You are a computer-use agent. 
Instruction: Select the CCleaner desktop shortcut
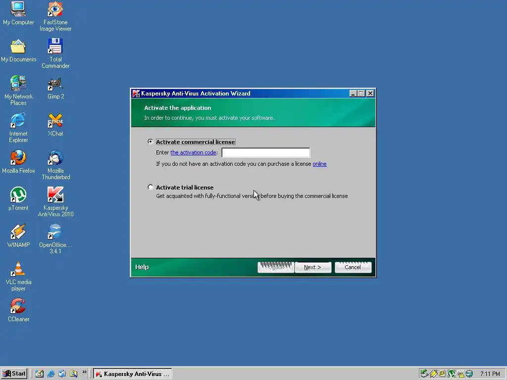coord(18,310)
